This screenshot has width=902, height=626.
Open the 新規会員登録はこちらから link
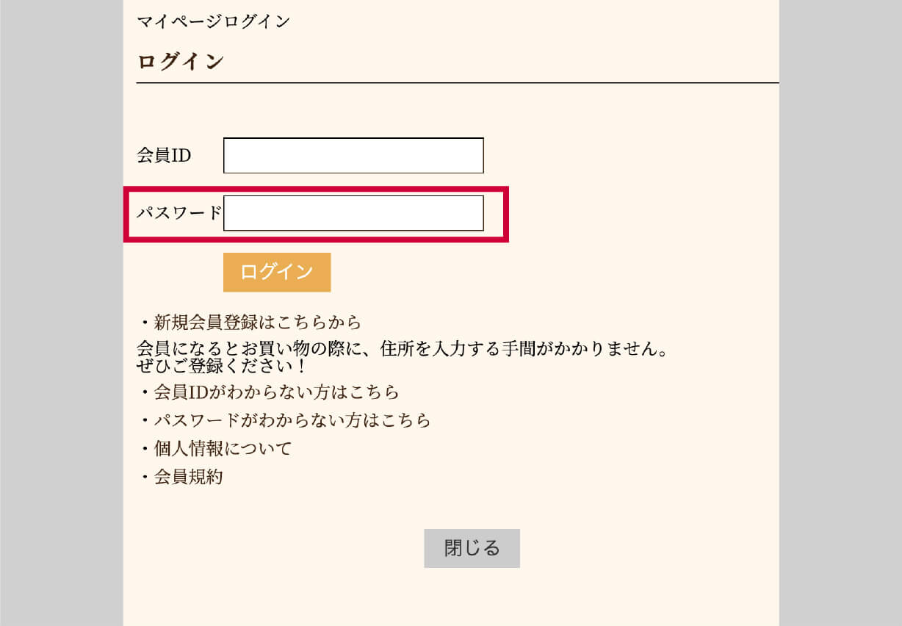point(257,322)
